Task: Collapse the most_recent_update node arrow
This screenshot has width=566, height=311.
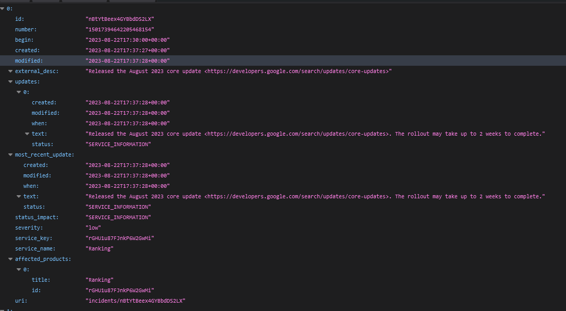Action: click(x=10, y=155)
